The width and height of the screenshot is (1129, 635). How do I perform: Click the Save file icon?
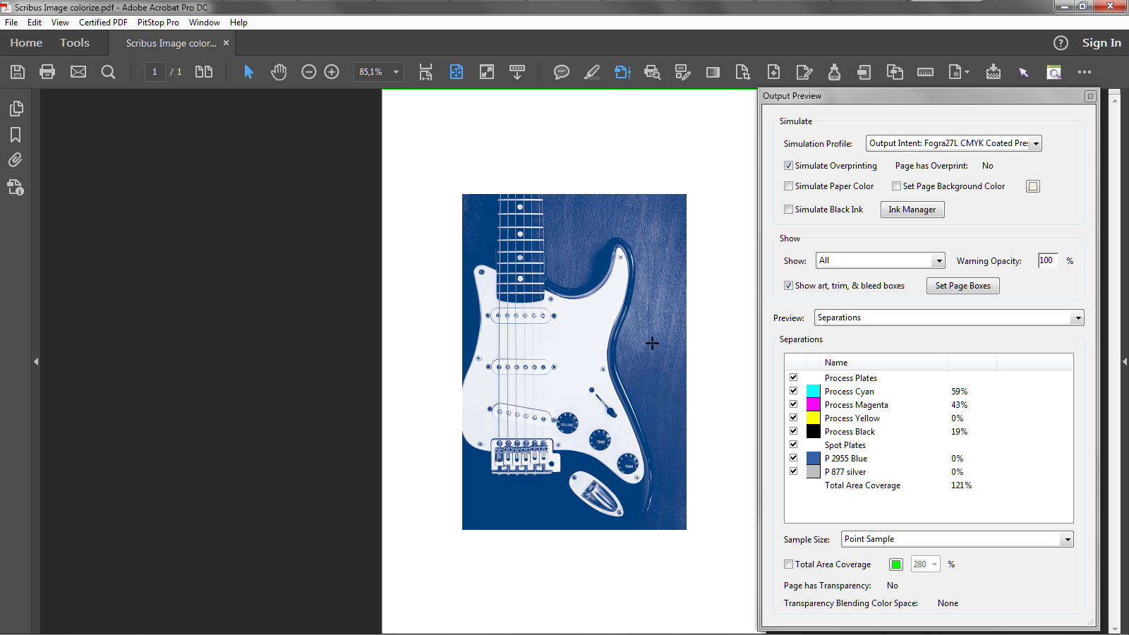[x=18, y=72]
